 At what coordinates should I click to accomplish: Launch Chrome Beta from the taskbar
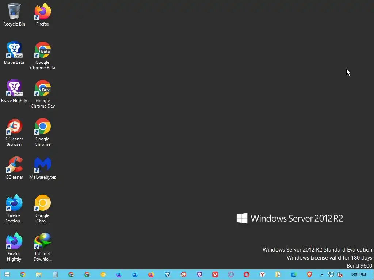coord(71,275)
